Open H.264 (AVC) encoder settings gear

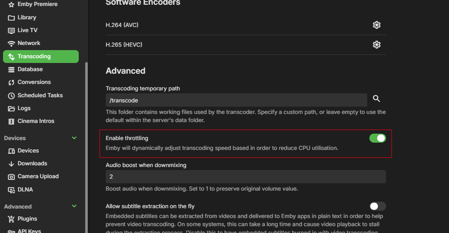tap(377, 25)
